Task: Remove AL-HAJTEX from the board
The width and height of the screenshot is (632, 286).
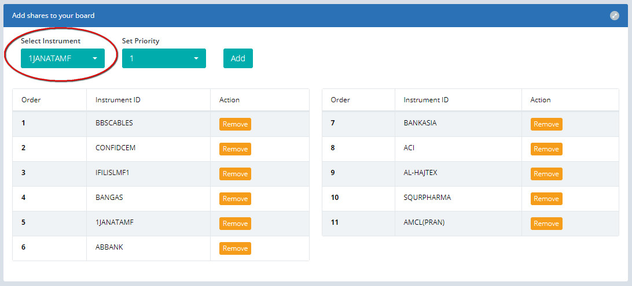Action: [546, 174]
